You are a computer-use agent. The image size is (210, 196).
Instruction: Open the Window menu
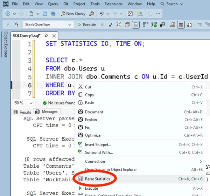(x=135, y=4)
